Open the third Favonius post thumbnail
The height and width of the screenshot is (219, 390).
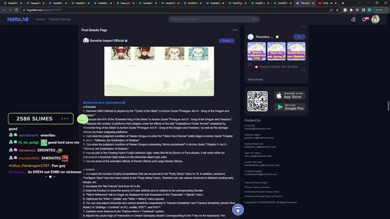point(296,51)
